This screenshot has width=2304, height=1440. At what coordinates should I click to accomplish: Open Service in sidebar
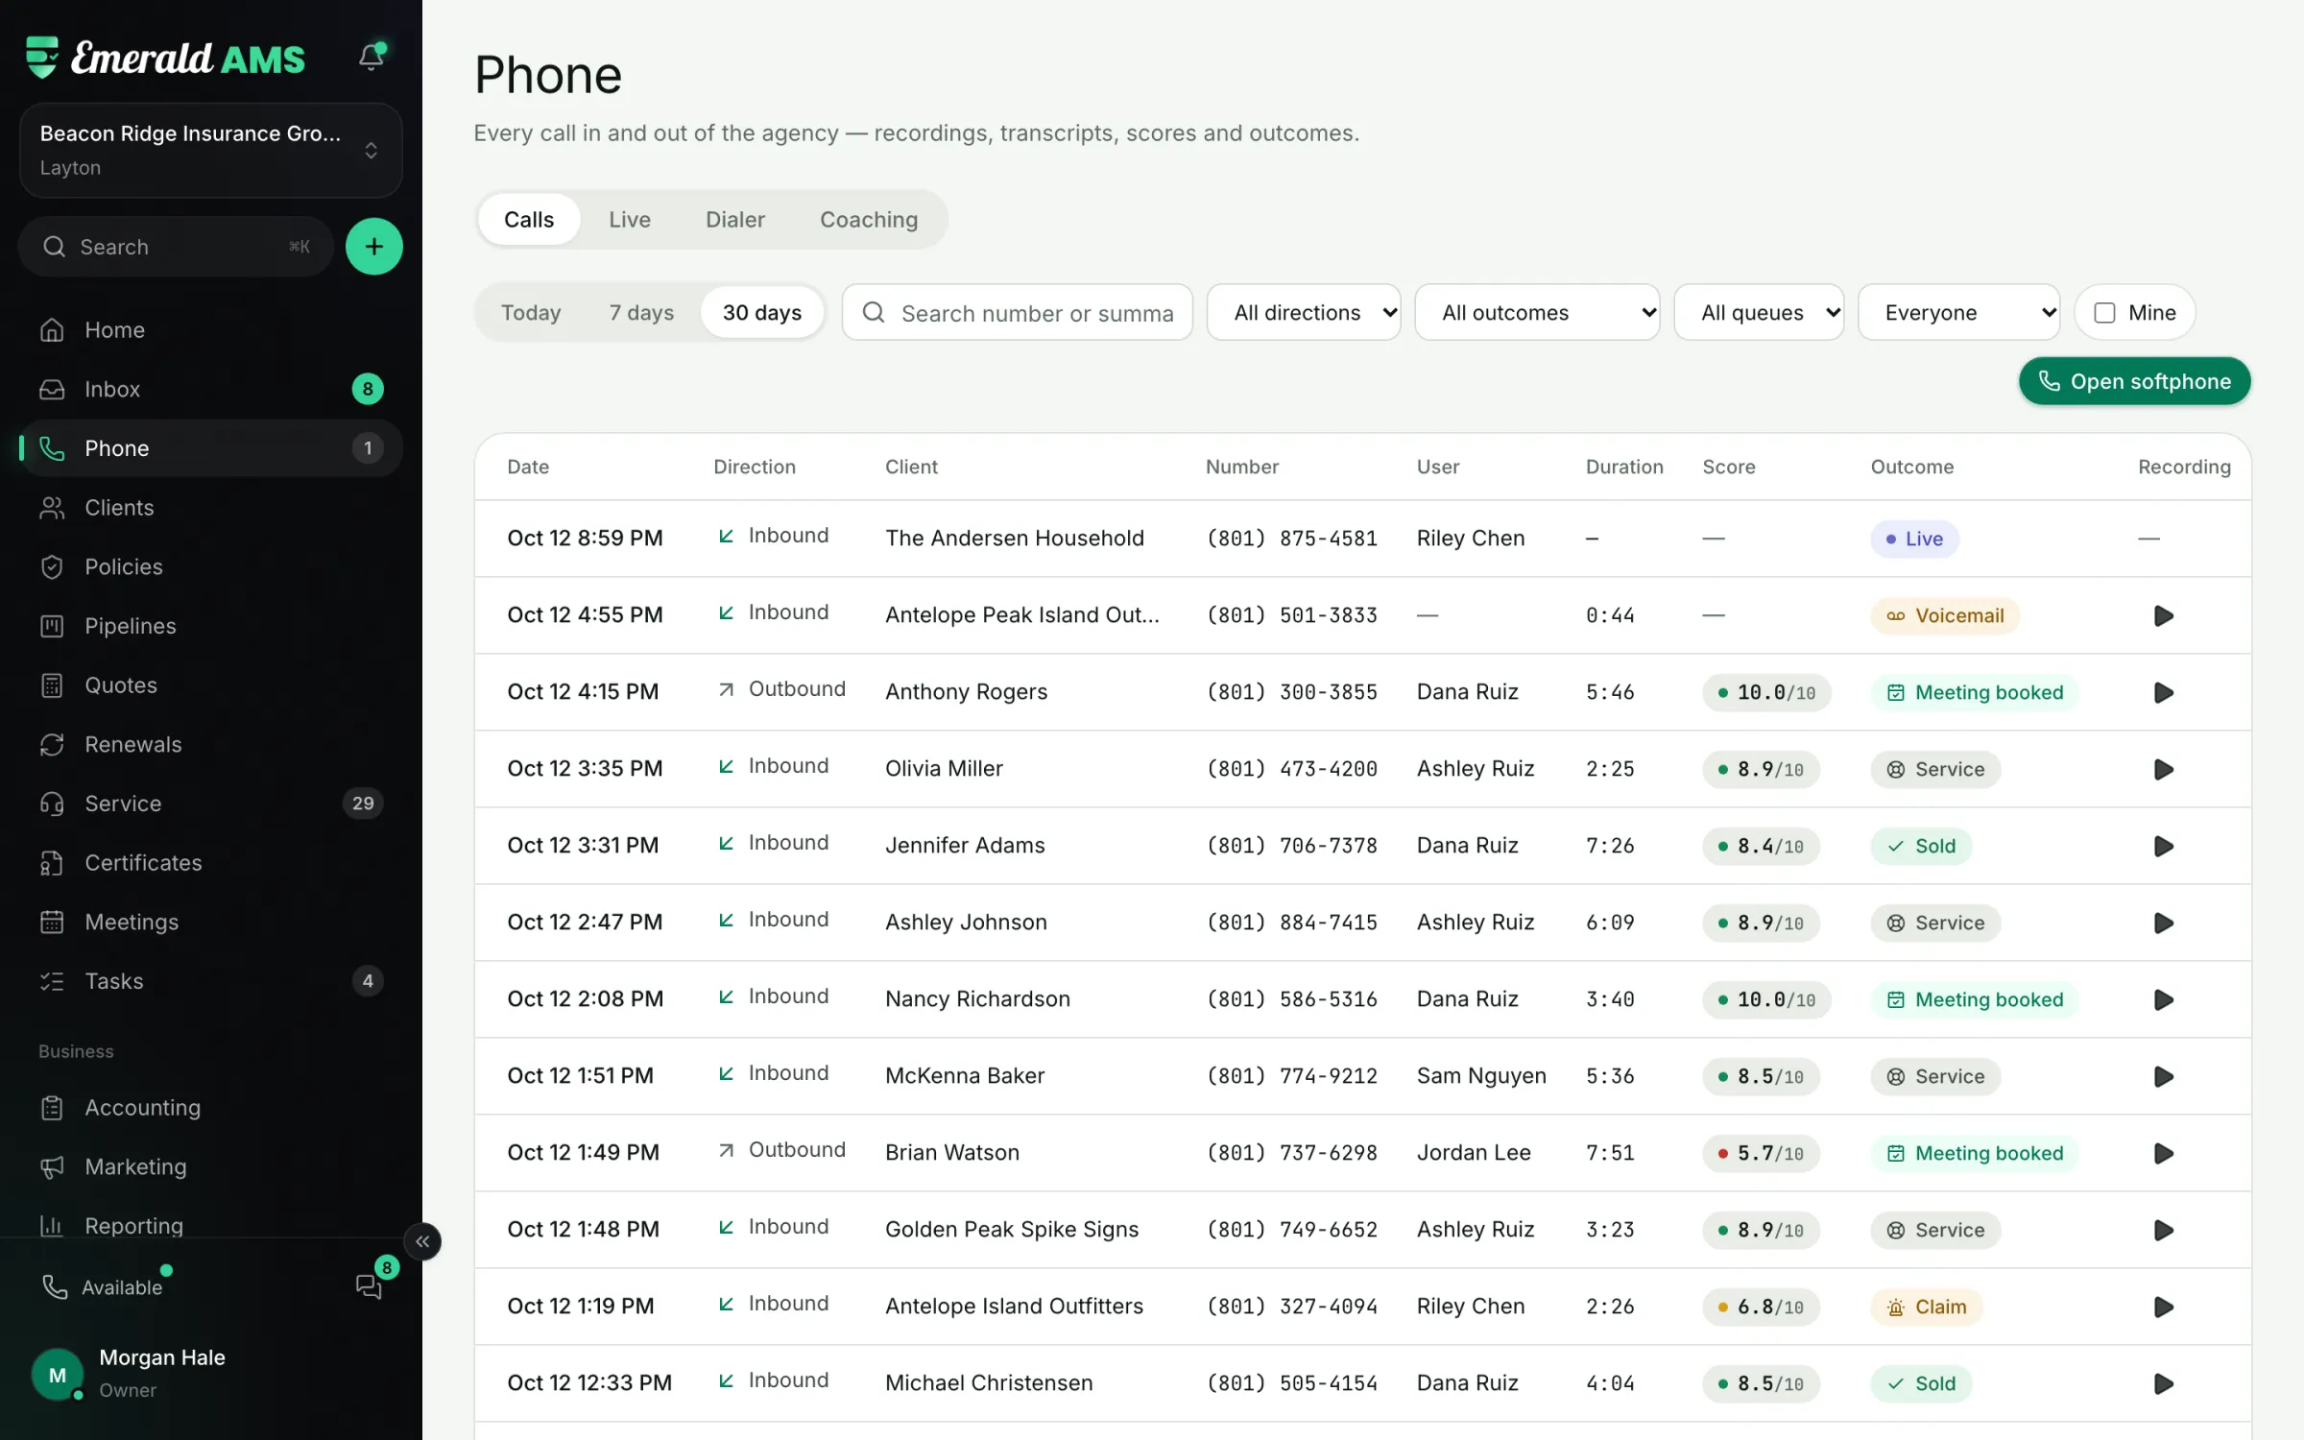pos(210,804)
